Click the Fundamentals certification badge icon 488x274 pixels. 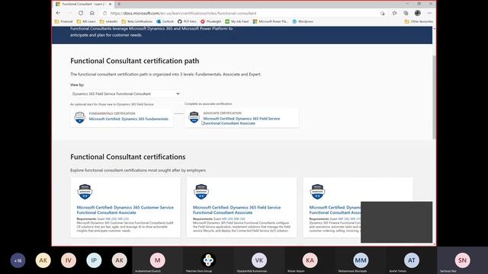pyautogui.click(x=79, y=118)
